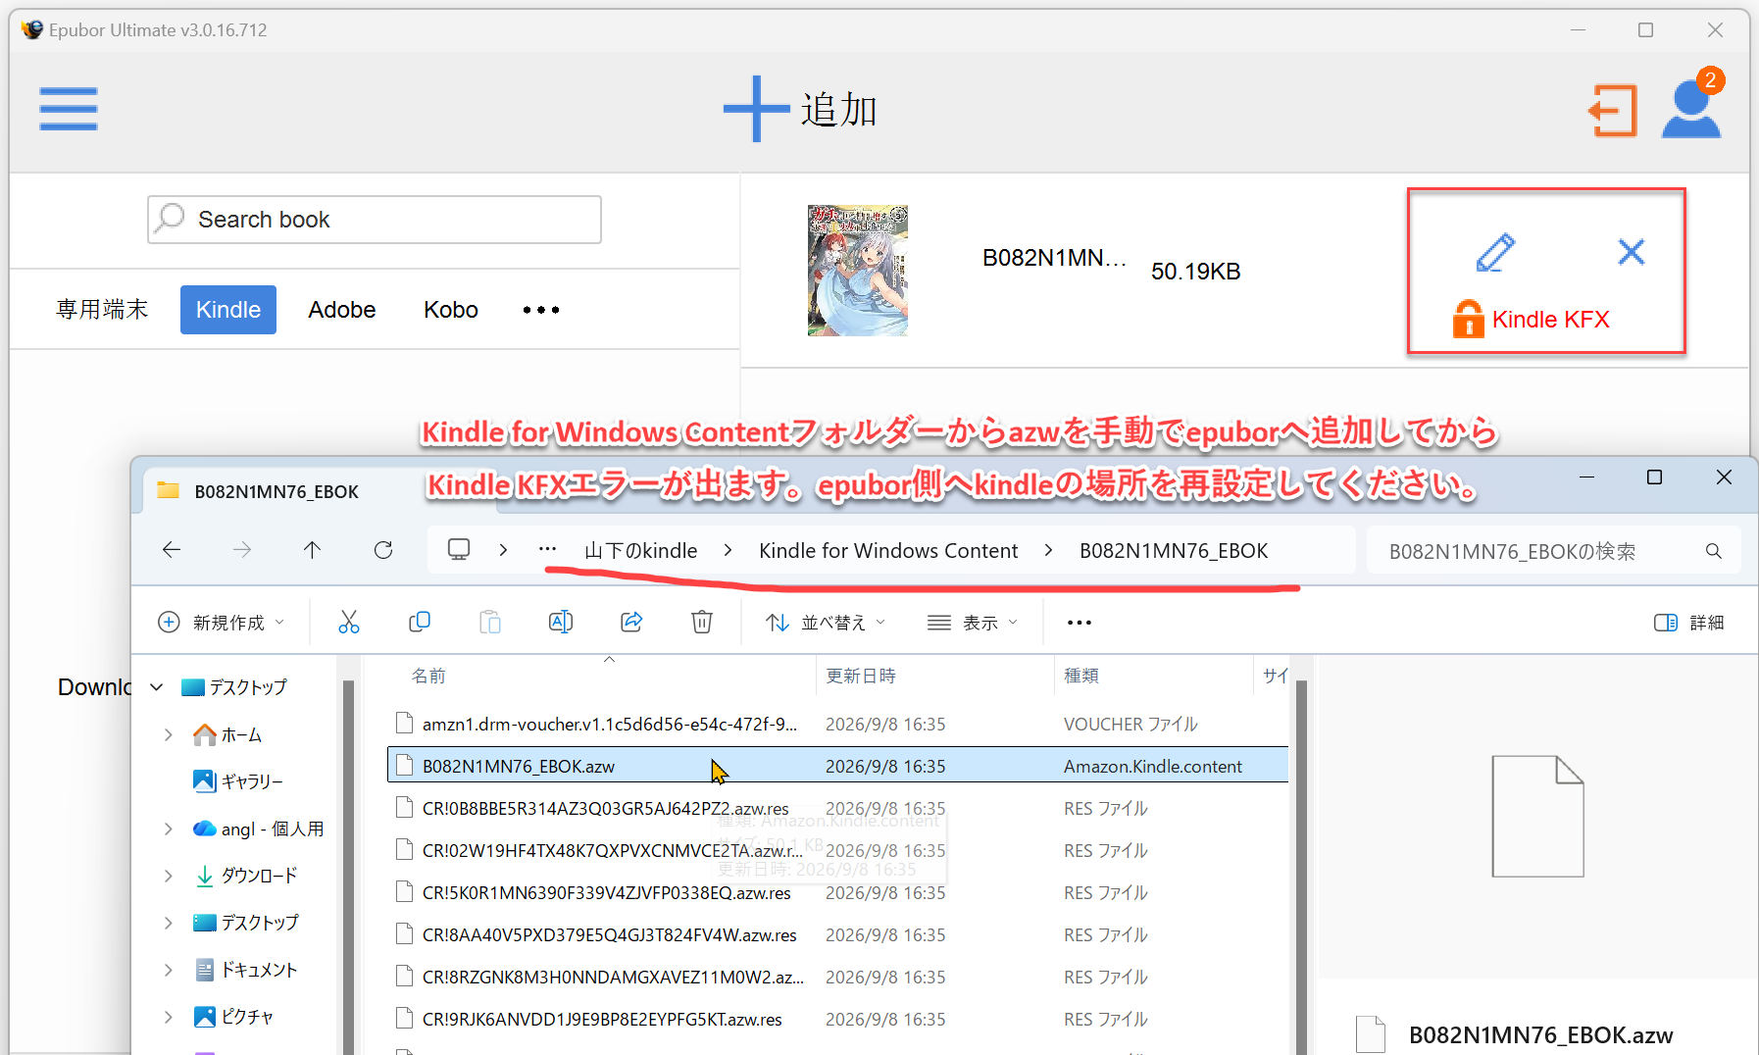The width and height of the screenshot is (1759, 1055).
Task: Expand chevron after Kindle for Windows Content
Action: [1048, 550]
